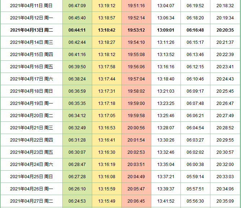Click the red cell showing 19:54:10

[136, 42]
